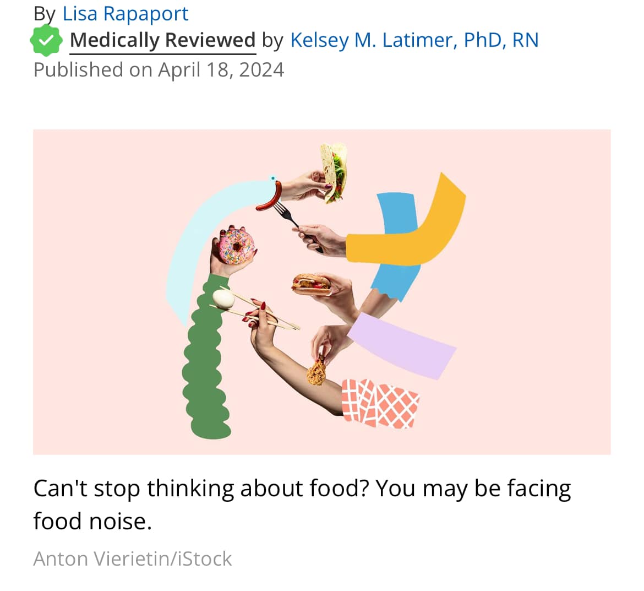This screenshot has height=591, width=644.
Task: Click the Medically Reviewed underlined label
Action: pyautogui.click(x=162, y=40)
